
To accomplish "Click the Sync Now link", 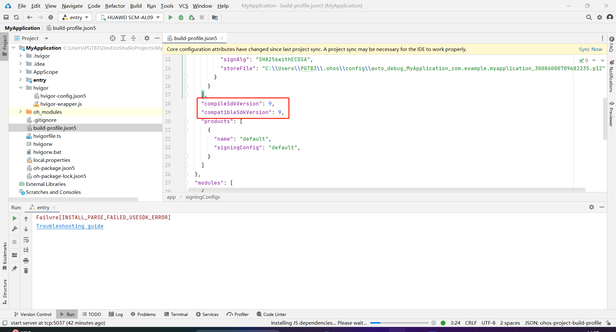I will [590, 49].
